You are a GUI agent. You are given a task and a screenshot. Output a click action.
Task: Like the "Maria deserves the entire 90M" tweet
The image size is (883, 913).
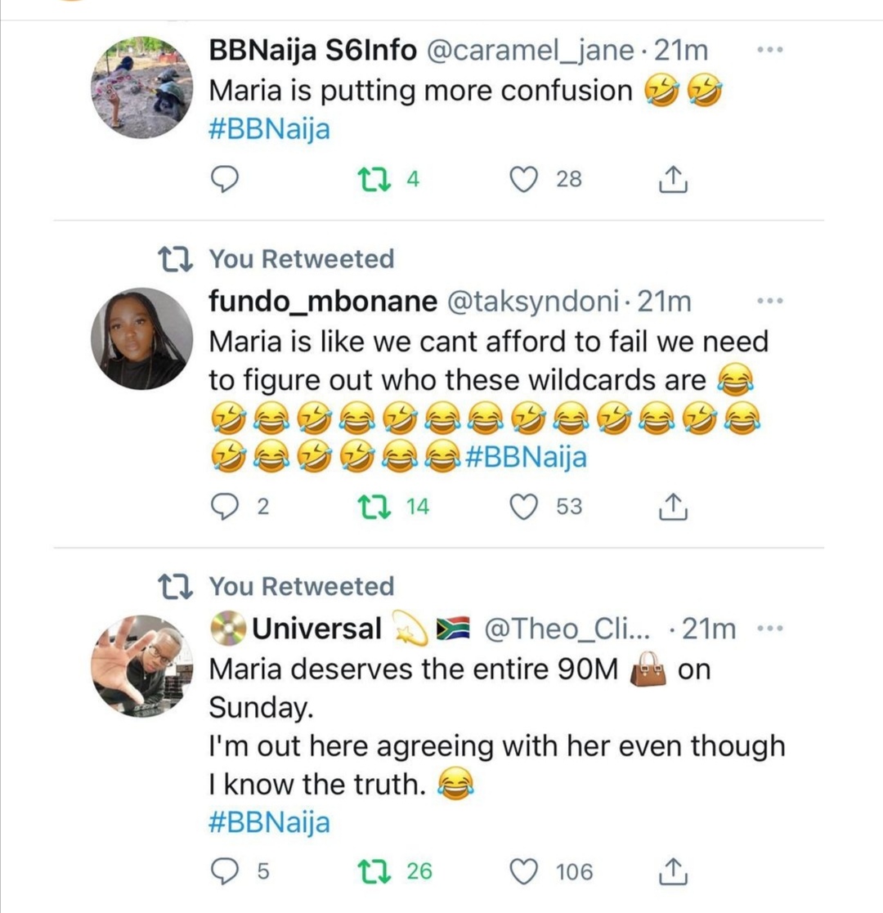click(x=523, y=872)
